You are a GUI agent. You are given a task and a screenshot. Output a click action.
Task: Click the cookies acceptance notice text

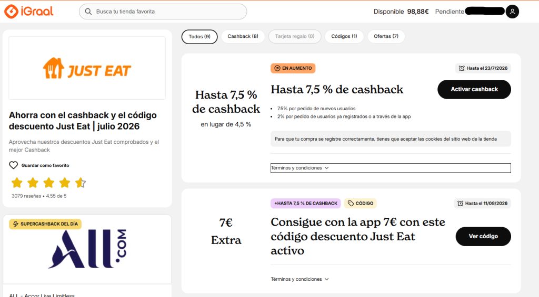click(386, 139)
